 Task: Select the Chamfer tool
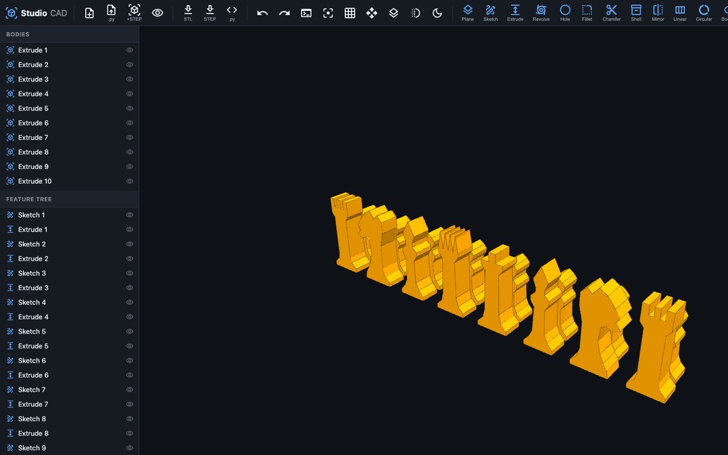point(612,12)
